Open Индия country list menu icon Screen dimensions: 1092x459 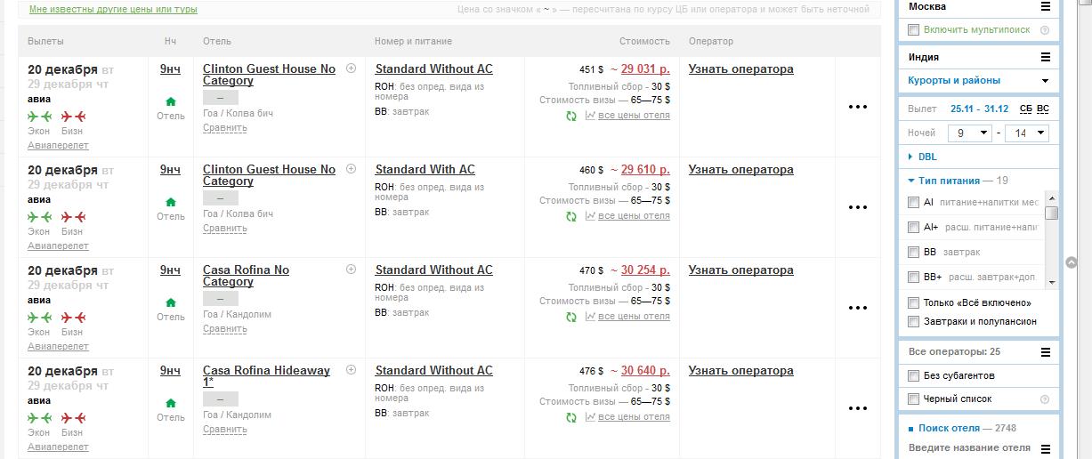tap(1046, 57)
